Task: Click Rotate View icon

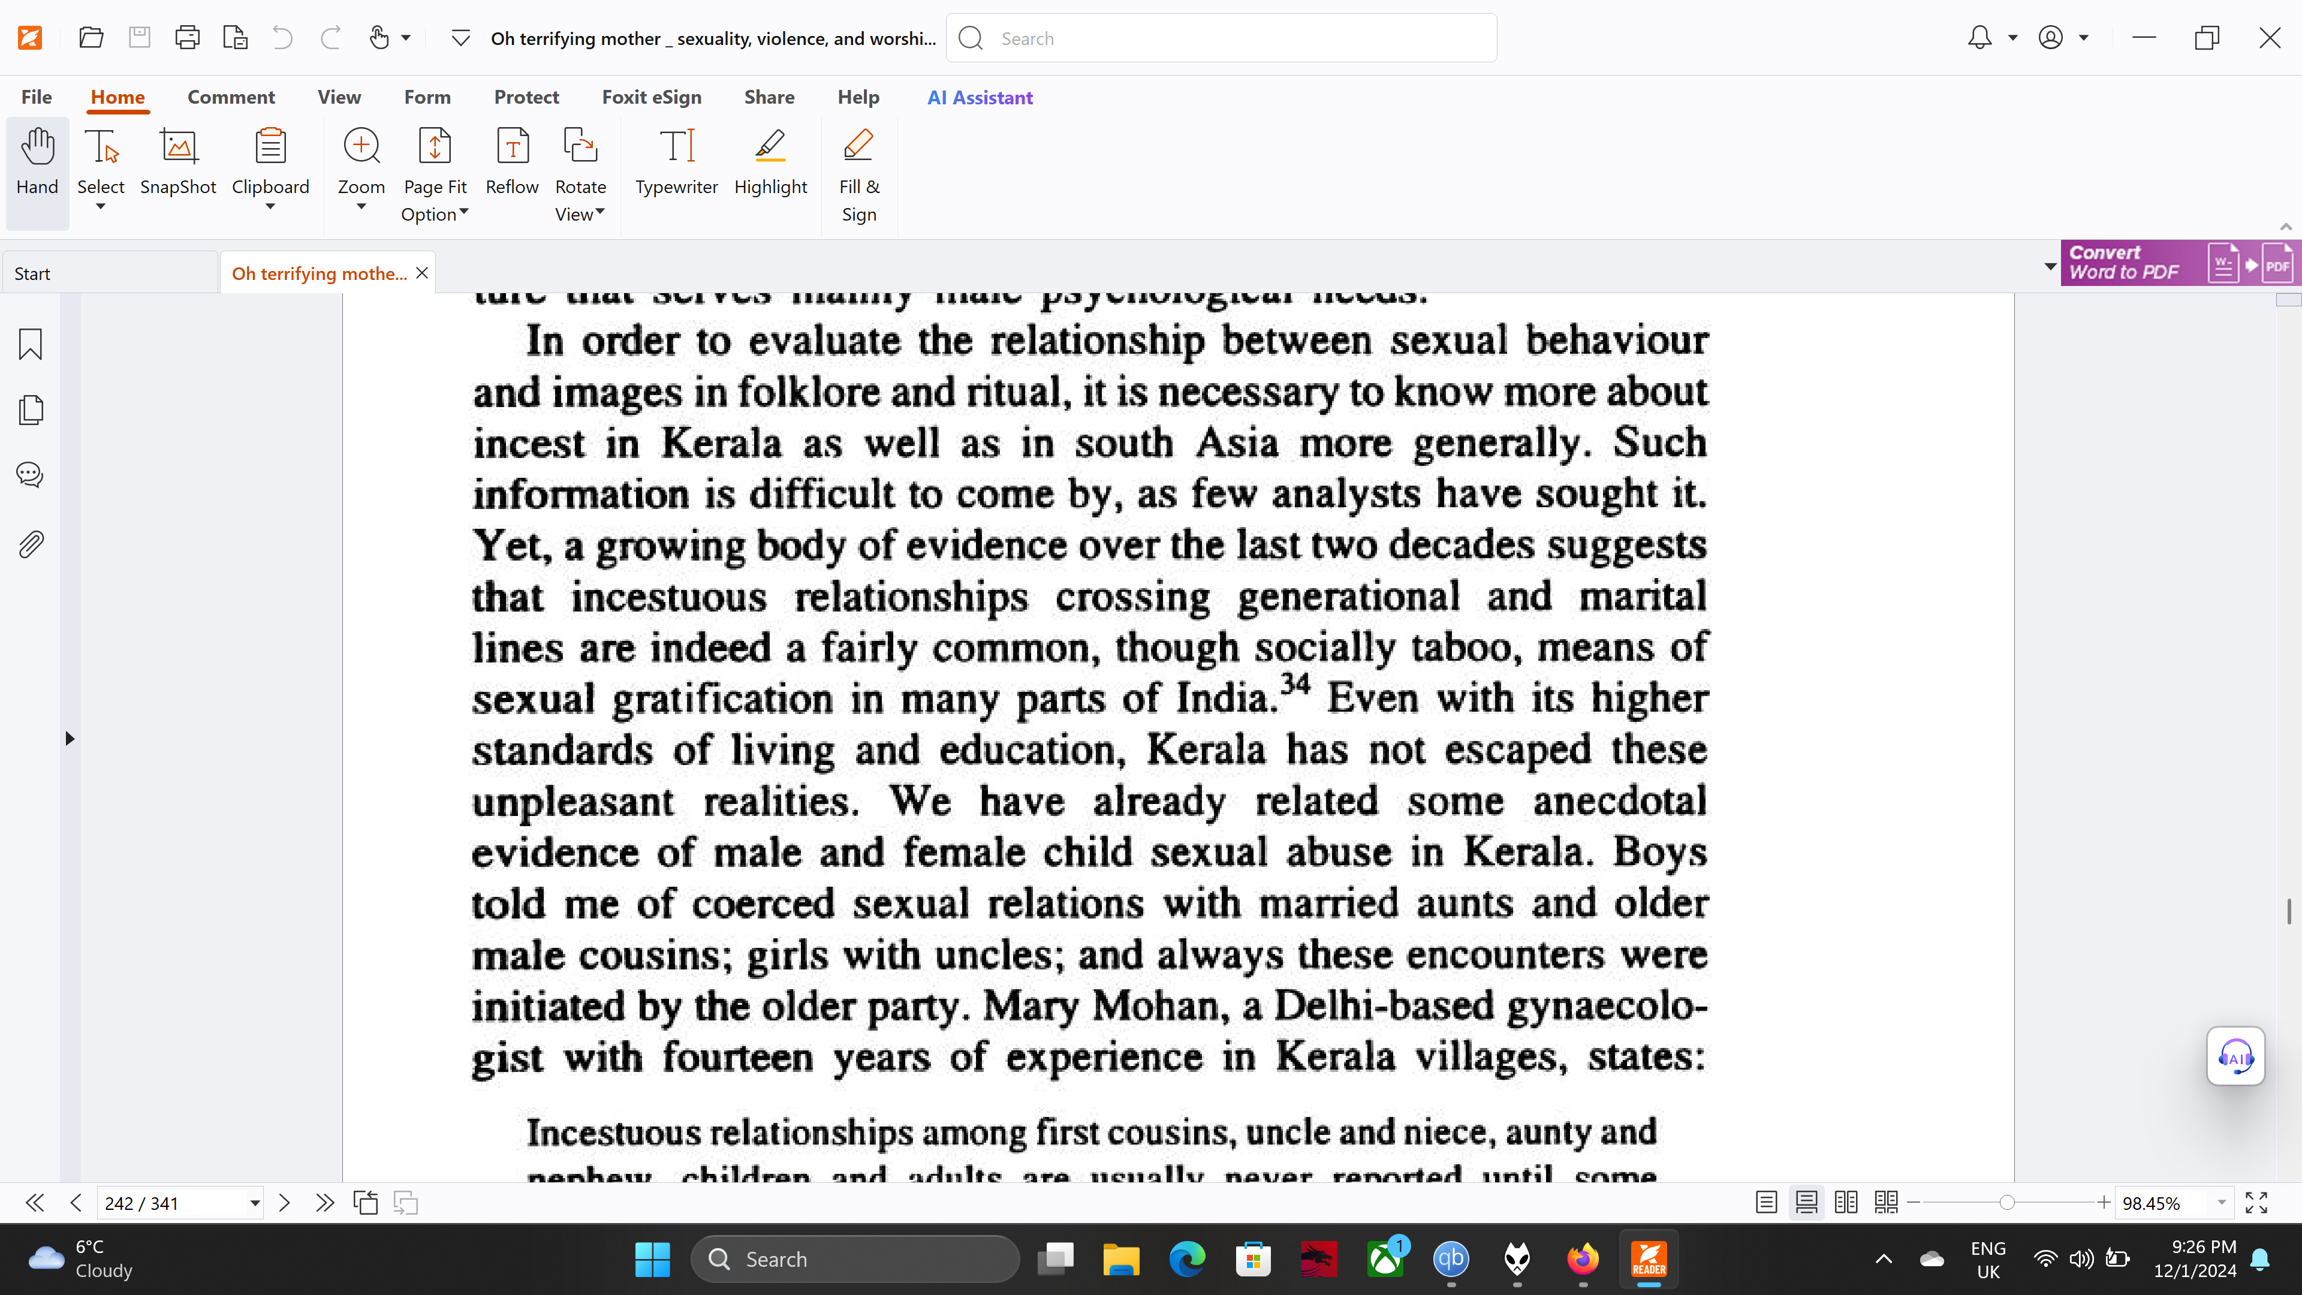Action: (x=580, y=146)
